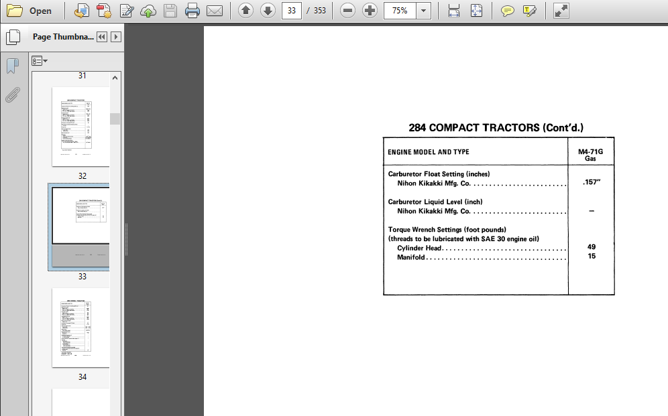Click the Manifold row label

pos(410,257)
